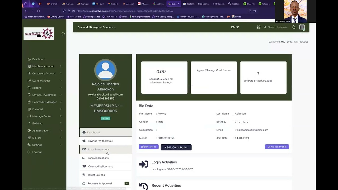Click the Target Savings bullseye icon
This screenshot has width=338, height=190.
[x=84, y=175]
